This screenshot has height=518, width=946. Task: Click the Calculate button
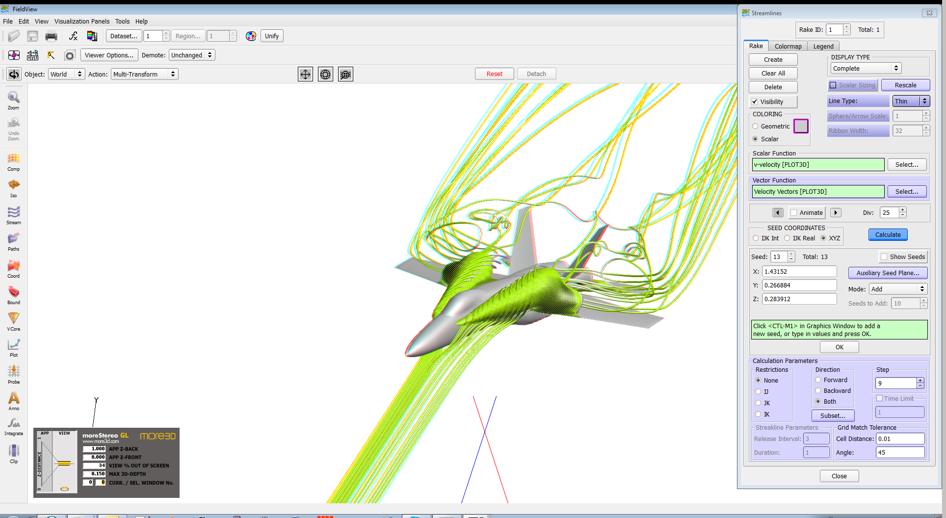click(888, 234)
